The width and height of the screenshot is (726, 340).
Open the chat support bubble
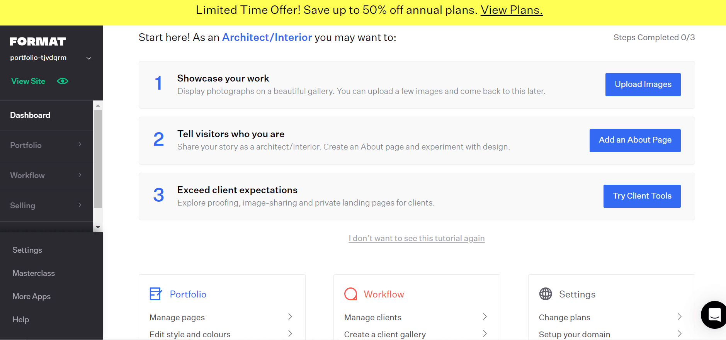click(x=713, y=315)
